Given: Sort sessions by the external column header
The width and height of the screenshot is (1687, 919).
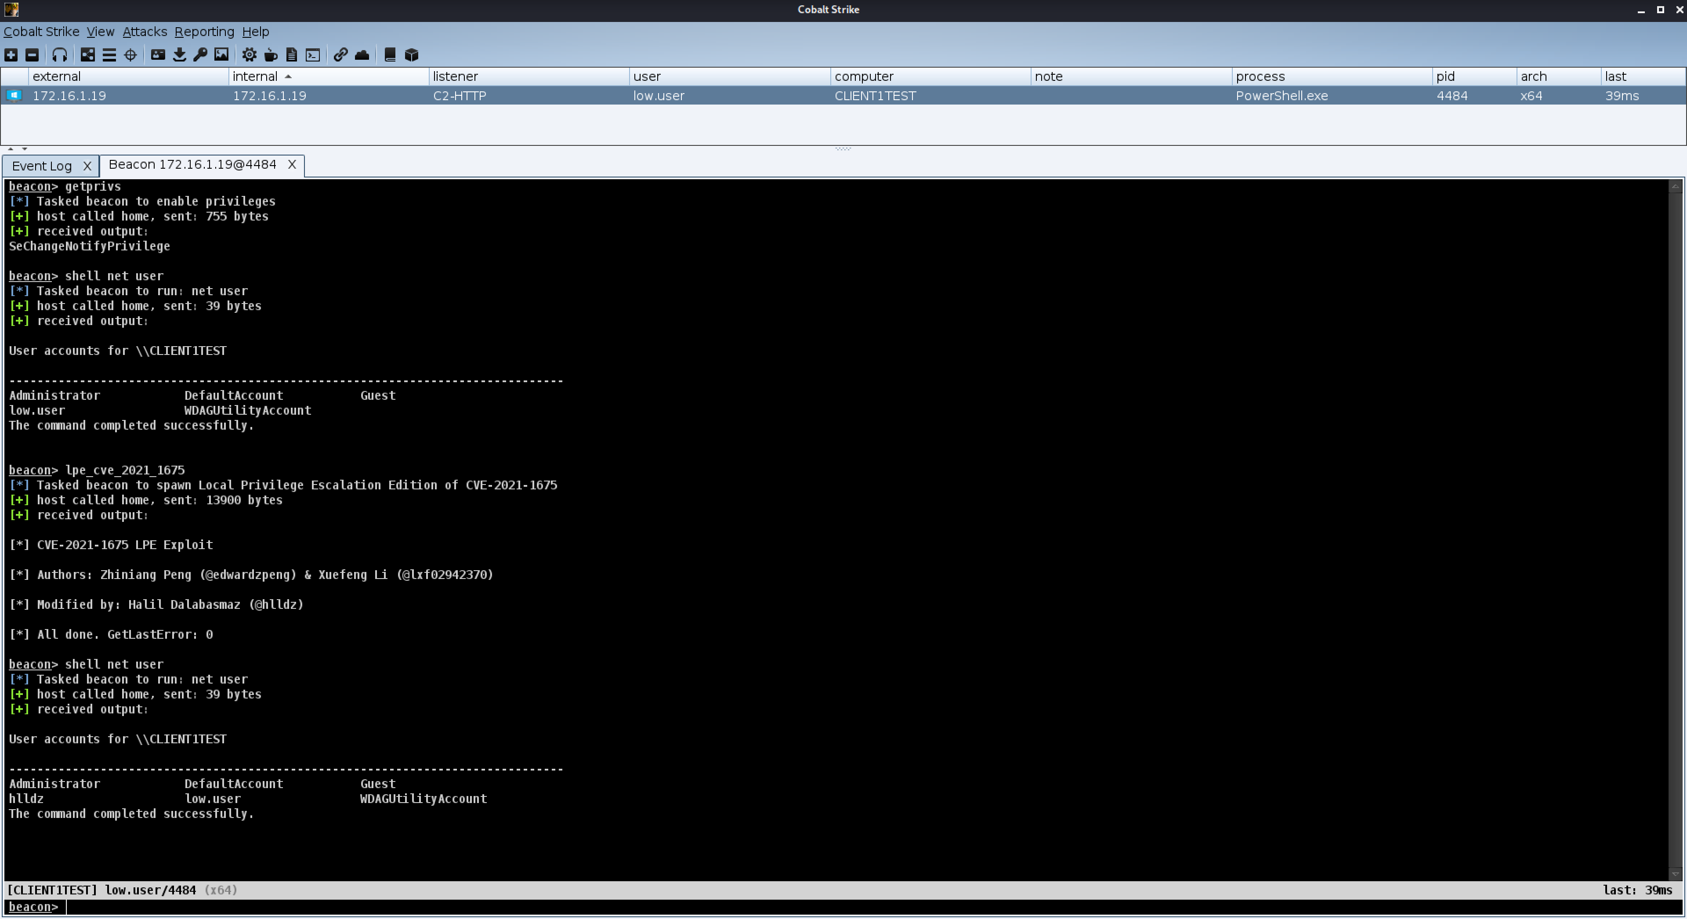Looking at the screenshot, I should coord(128,76).
